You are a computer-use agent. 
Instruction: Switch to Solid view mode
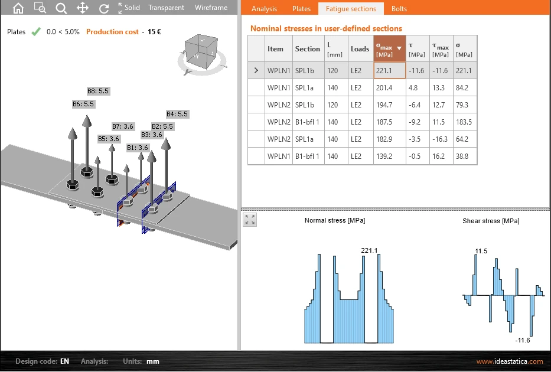pos(132,7)
